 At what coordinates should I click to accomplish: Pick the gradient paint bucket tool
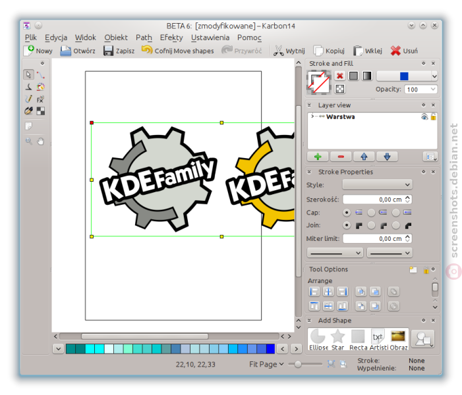coord(41,87)
